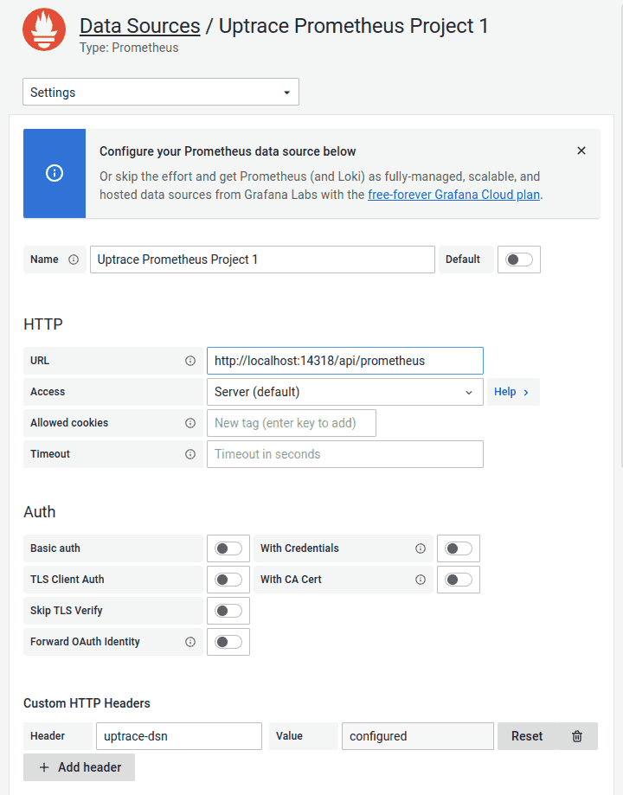Open the Data Sources breadcrumb link

[139, 26]
